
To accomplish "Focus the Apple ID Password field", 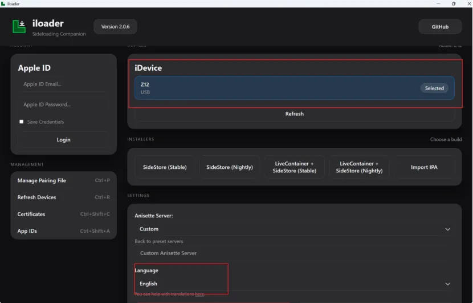I will (63, 104).
